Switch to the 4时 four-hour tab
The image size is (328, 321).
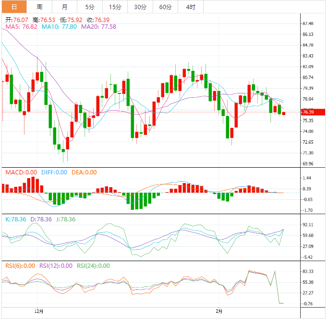point(190,7)
